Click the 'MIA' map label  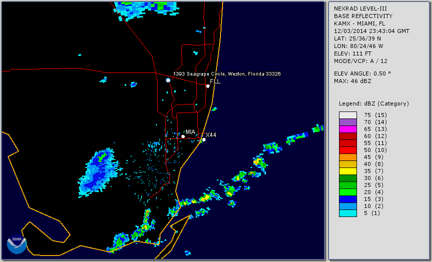pos(190,132)
